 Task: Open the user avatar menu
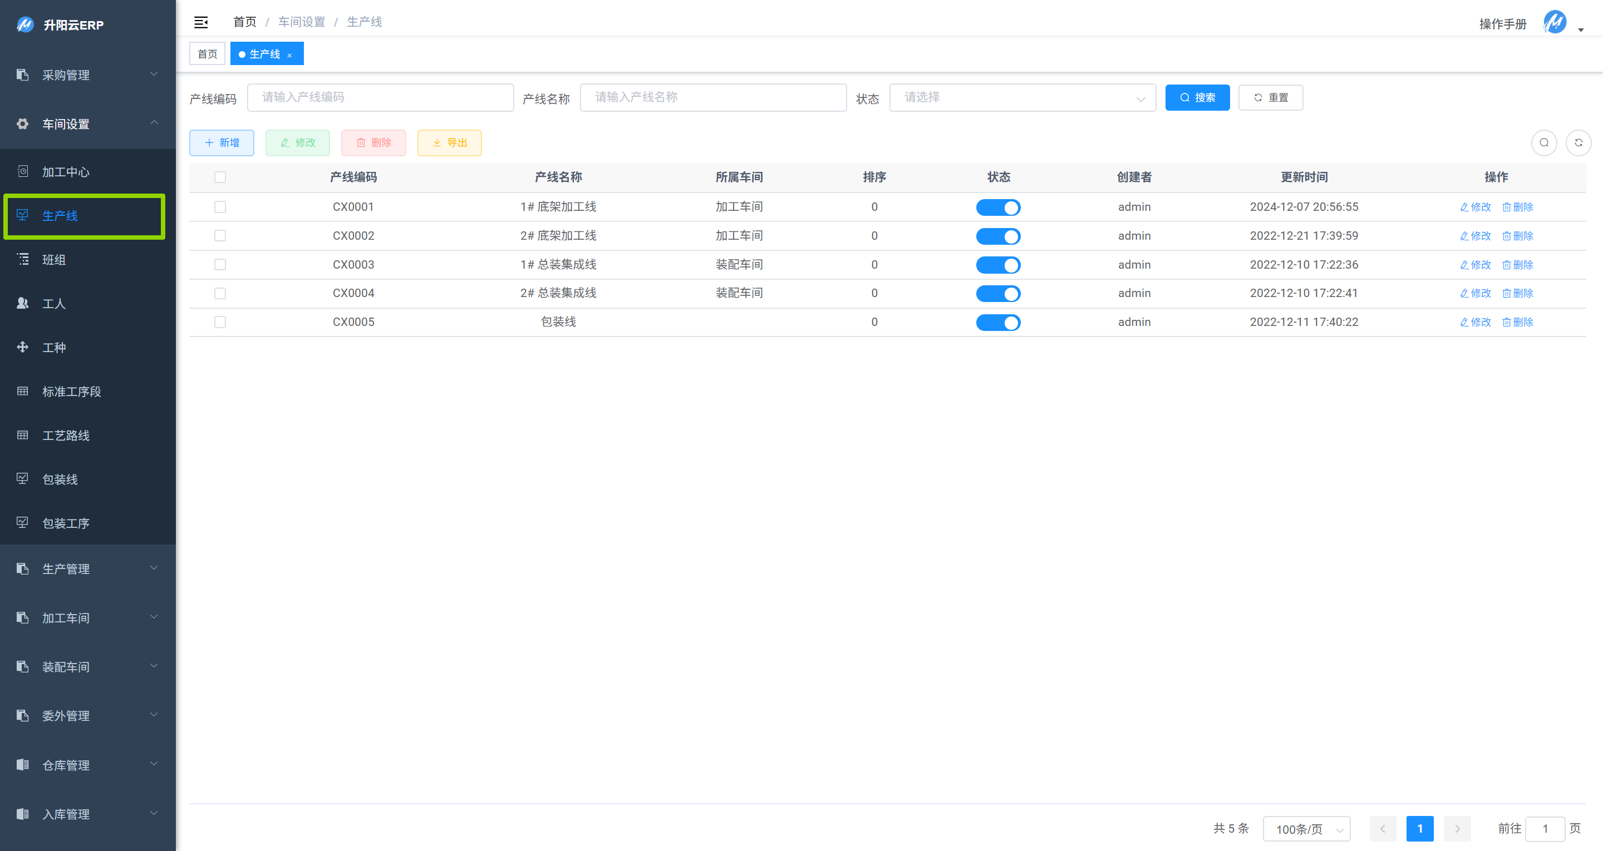coord(1555,22)
